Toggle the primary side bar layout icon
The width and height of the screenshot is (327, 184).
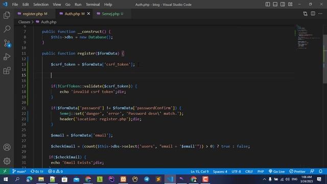tap(268, 5)
